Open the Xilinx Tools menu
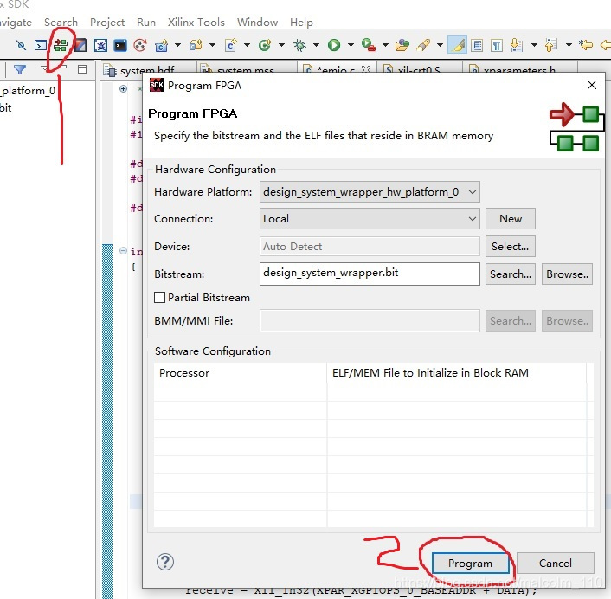Image resolution: width=611 pixels, height=599 pixels. 196,23
